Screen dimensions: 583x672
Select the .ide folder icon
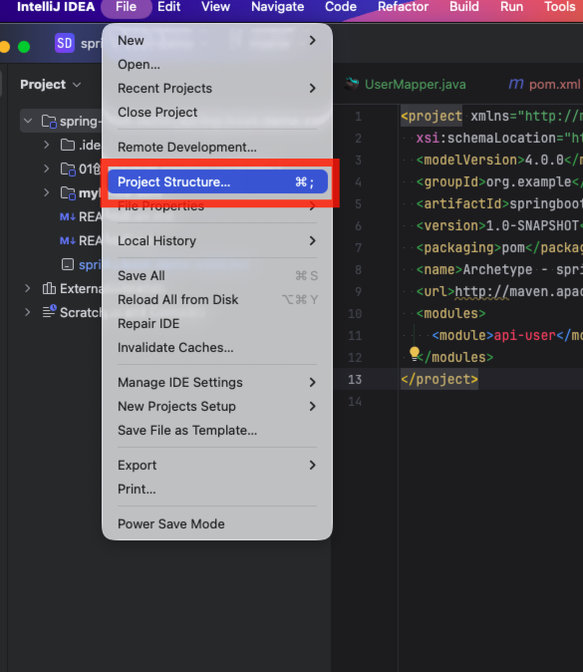tap(68, 145)
